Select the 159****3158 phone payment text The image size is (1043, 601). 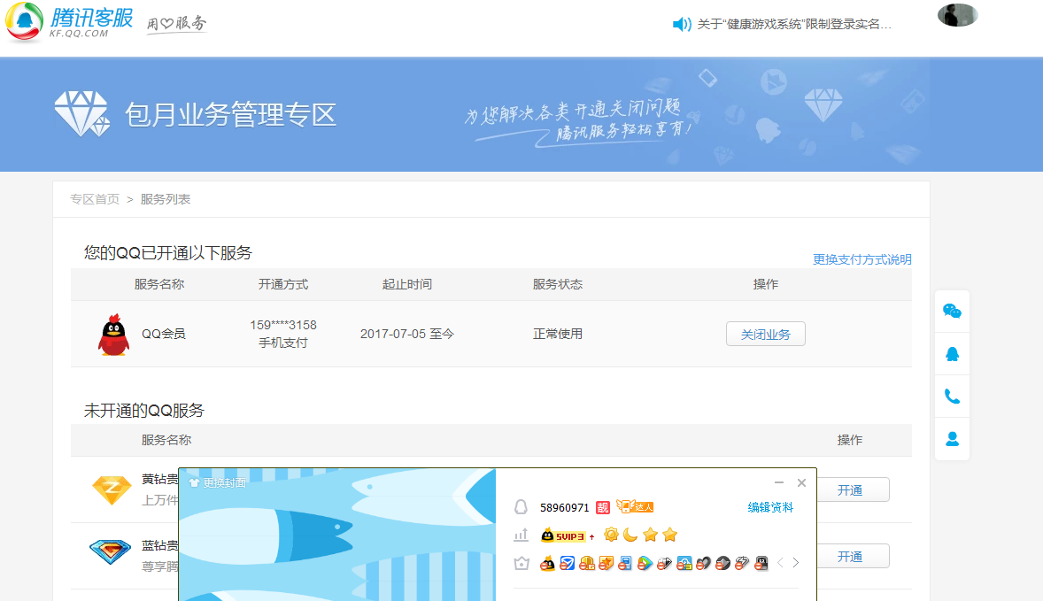pyautogui.click(x=283, y=334)
